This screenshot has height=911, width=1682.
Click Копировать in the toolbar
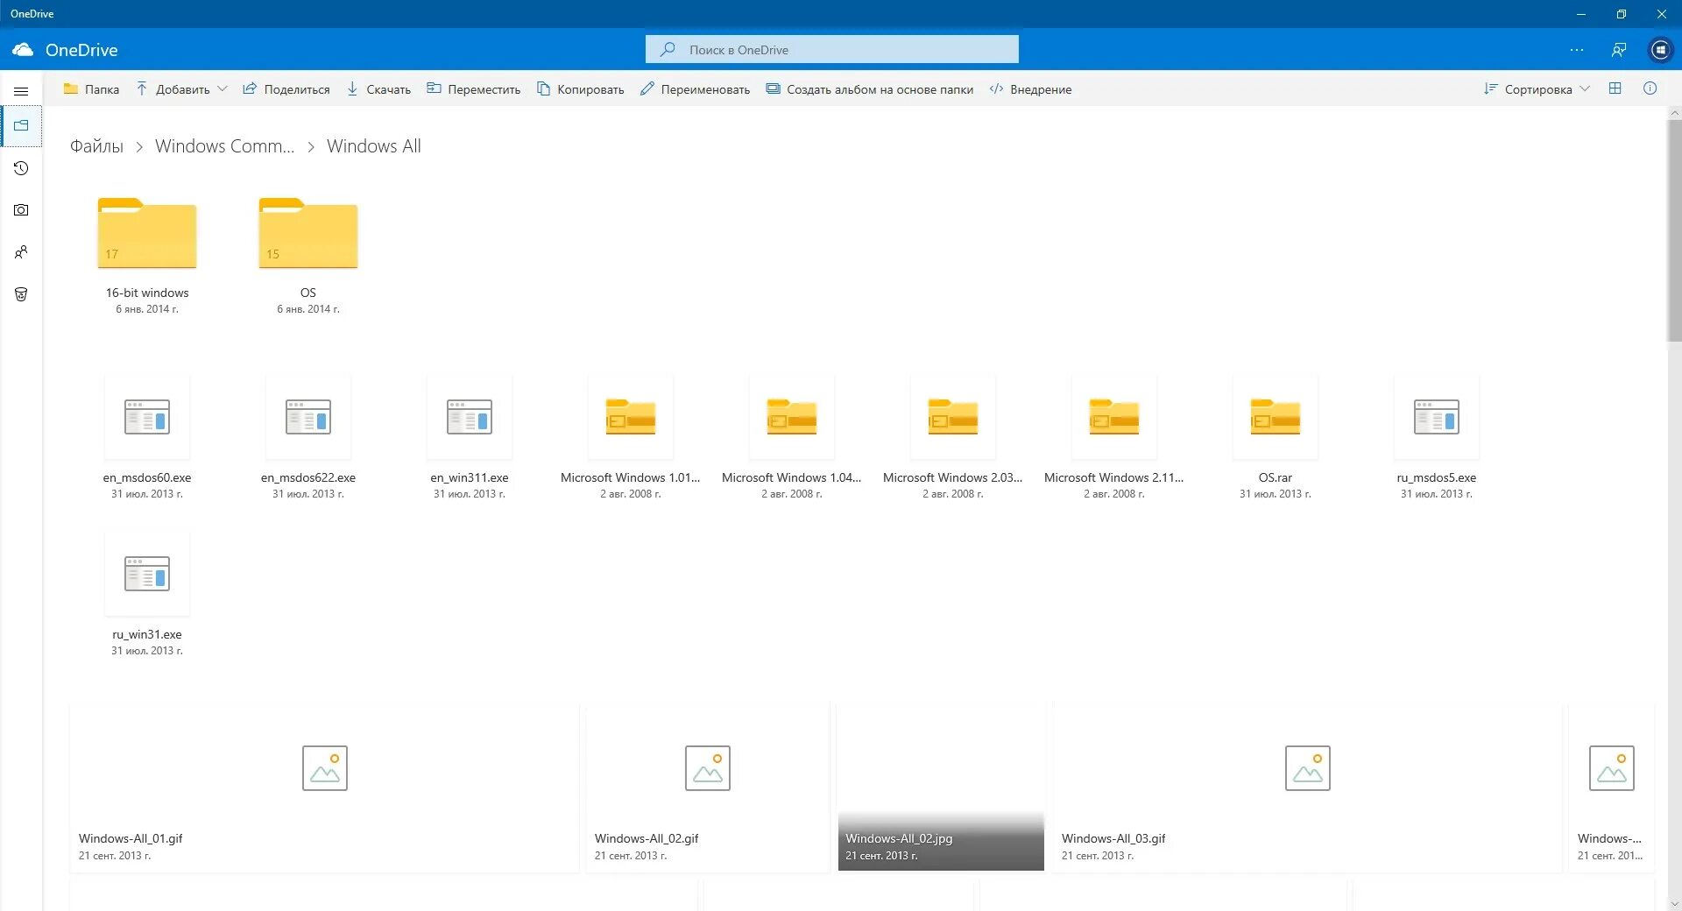pos(581,89)
